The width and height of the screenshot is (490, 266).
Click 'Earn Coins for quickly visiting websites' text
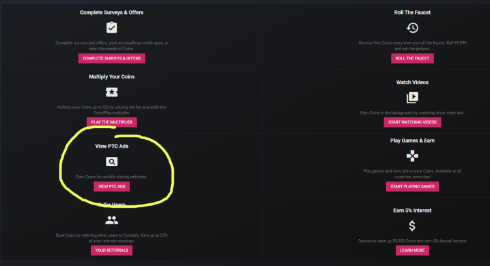coord(112,177)
